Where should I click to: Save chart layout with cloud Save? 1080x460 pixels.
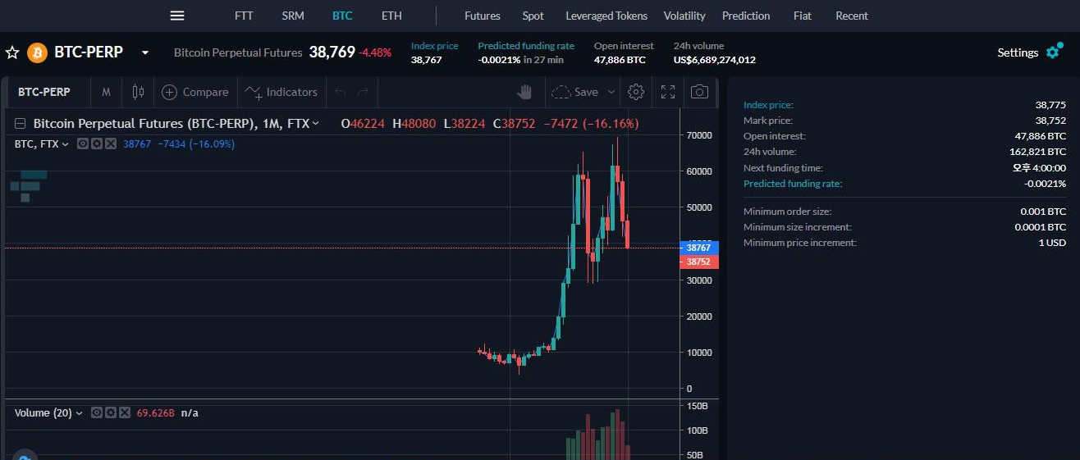click(575, 92)
